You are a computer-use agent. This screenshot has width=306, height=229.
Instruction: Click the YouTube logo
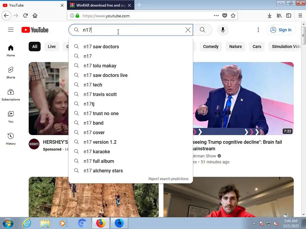pos(35,30)
